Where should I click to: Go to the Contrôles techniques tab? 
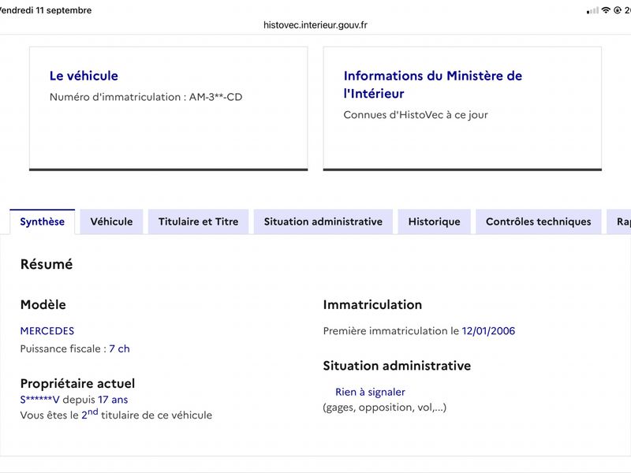(x=539, y=222)
